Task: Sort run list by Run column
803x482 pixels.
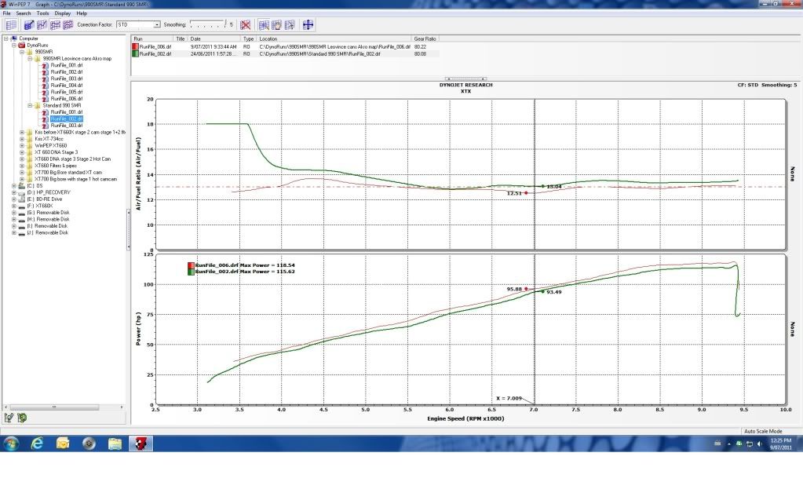Action: point(152,39)
